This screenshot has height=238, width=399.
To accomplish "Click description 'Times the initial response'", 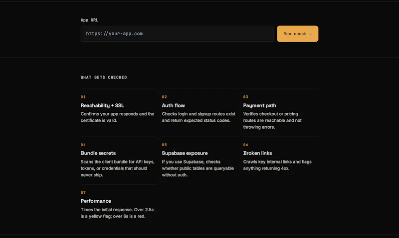I will coord(117,213).
